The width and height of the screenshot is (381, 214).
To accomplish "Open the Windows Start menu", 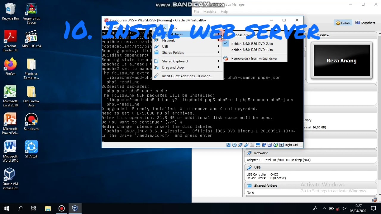I will [7, 208].
